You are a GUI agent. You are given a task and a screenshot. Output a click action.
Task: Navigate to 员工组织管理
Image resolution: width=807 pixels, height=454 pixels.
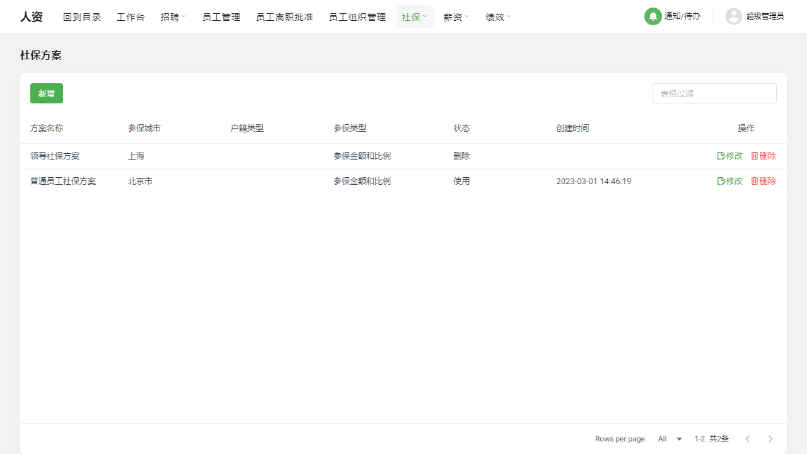pyautogui.click(x=357, y=17)
